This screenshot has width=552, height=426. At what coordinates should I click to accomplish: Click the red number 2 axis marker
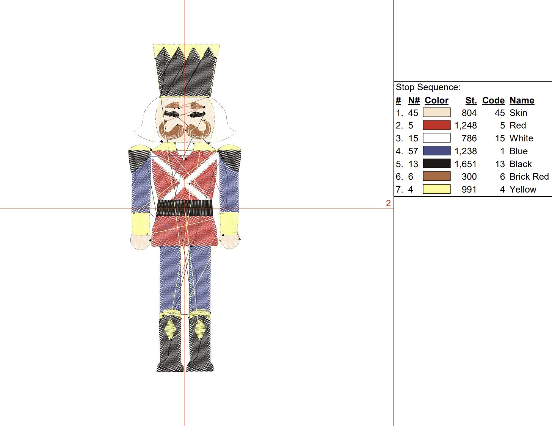click(x=388, y=203)
